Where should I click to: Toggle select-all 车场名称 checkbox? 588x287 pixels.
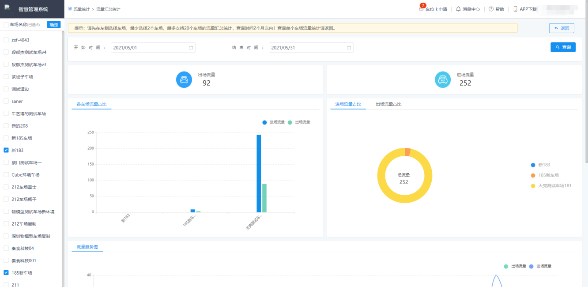point(6,25)
